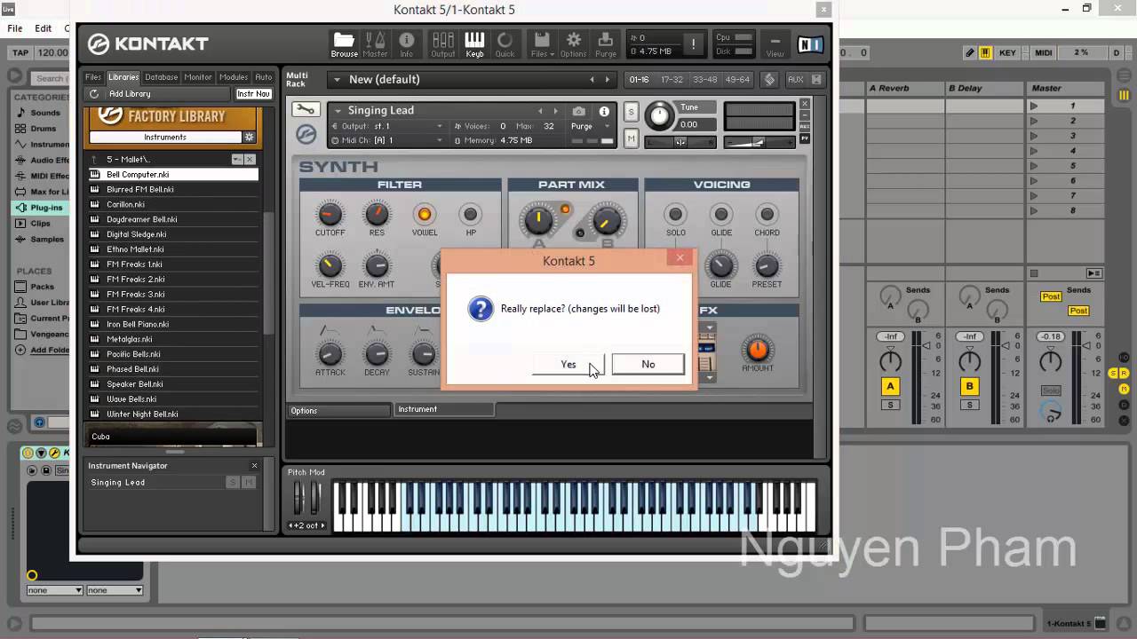Open the Midi Ch dropdown

pyautogui.click(x=388, y=140)
